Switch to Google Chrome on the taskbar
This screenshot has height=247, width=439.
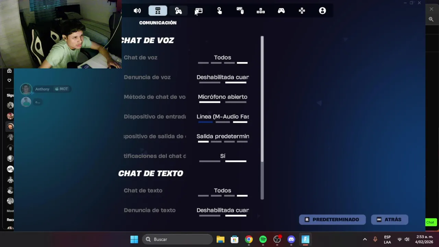(x=249, y=239)
